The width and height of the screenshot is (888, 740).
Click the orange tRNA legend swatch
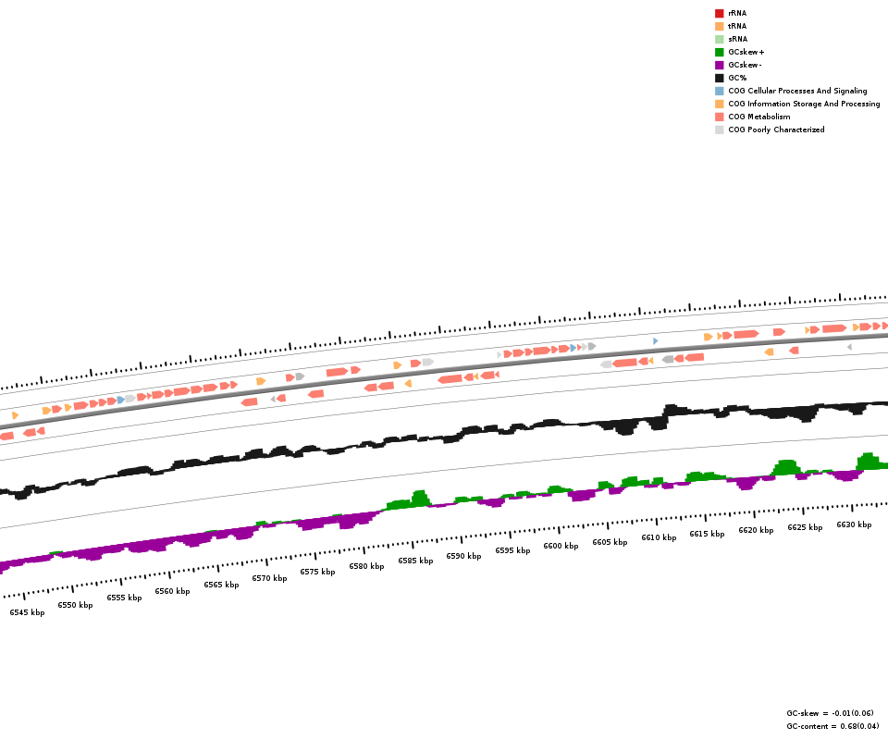tap(719, 26)
